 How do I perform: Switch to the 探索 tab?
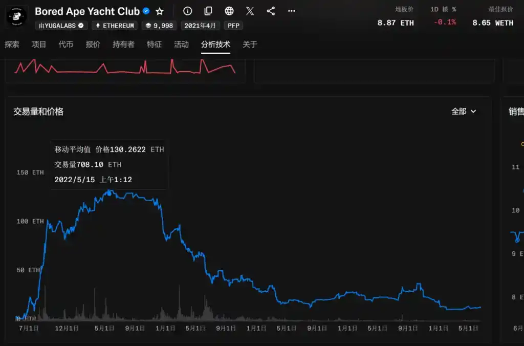[12, 45]
